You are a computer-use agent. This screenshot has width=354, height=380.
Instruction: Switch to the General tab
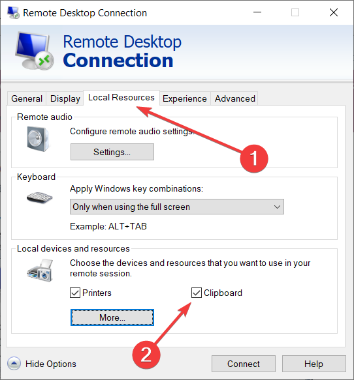tap(27, 98)
